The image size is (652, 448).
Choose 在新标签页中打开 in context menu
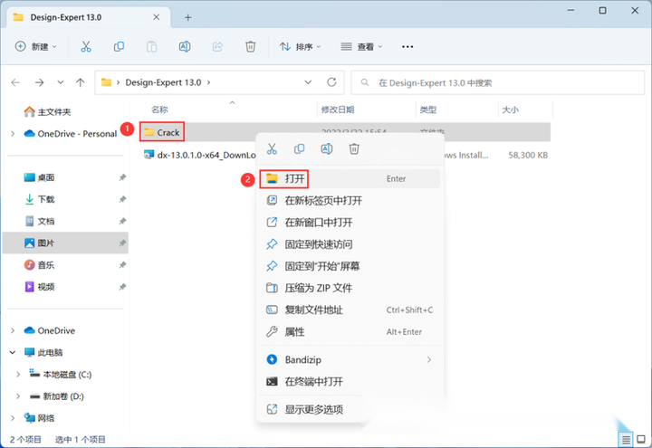coord(350,201)
